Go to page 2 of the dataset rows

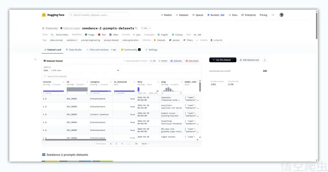click(x=116, y=144)
